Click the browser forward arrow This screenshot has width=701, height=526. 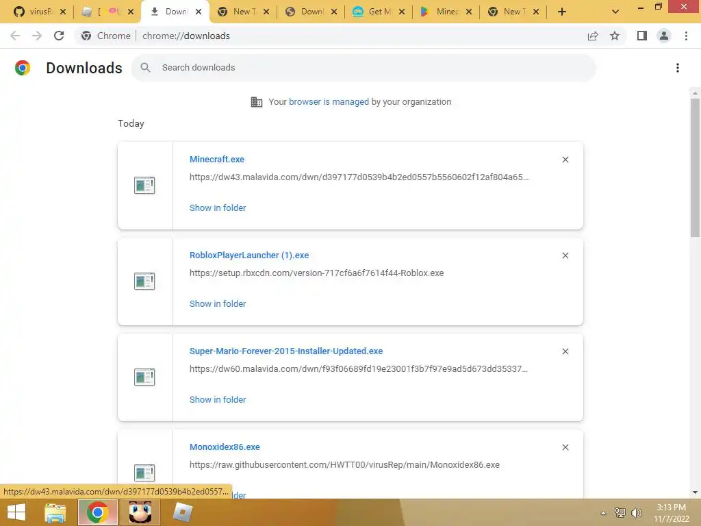click(x=37, y=36)
